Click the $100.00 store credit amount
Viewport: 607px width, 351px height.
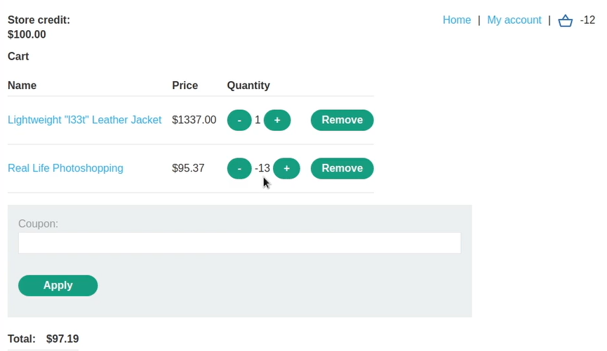[x=27, y=34]
